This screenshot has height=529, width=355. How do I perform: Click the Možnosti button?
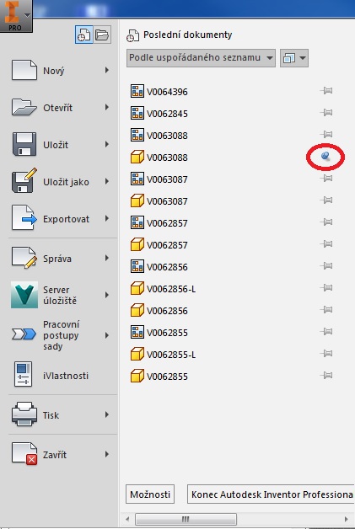pyautogui.click(x=150, y=494)
